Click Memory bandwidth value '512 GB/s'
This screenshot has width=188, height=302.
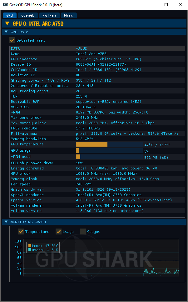tap(85, 139)
